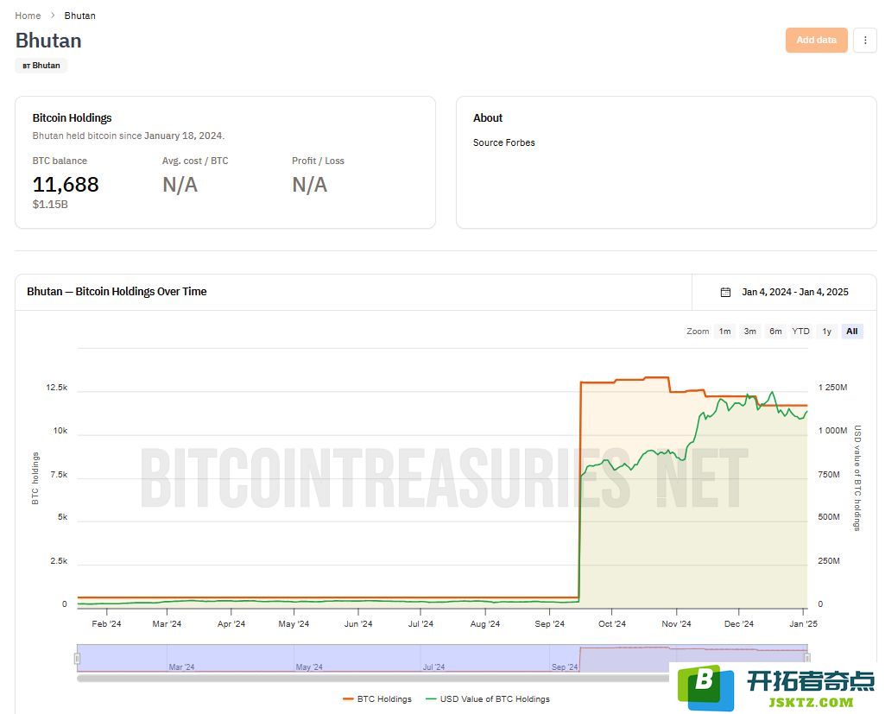The height and width of the screenshot is (714, 885).
Task: Click the $1.15B USD value
Action: pos(50,205)
